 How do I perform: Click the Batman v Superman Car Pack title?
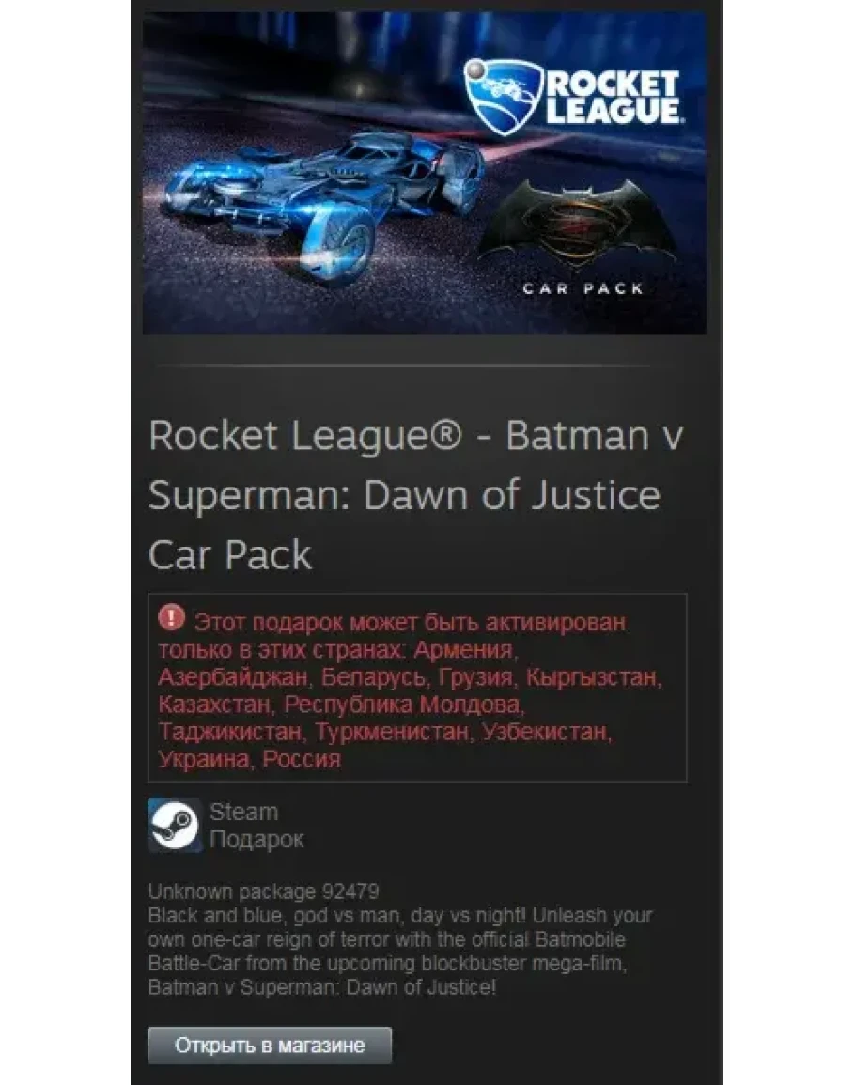(415, 495)
